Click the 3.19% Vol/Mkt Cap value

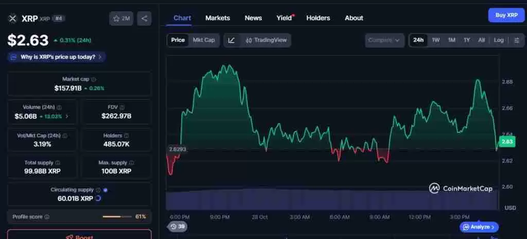42,145
